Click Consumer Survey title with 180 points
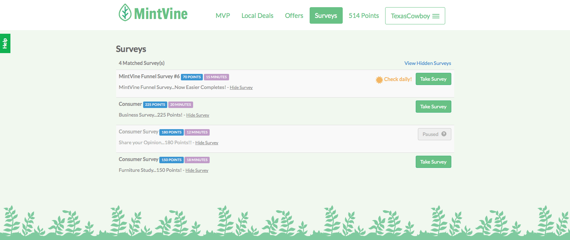The width and height of the screenshot is (570, 240). pyautogui.click(x=138, y=132)
